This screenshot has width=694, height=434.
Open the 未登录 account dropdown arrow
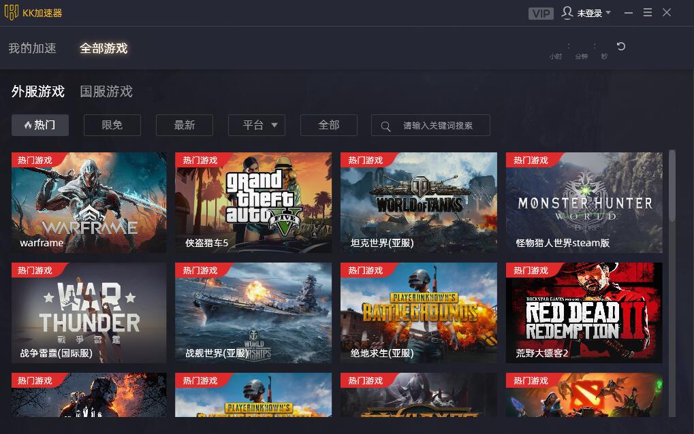[x=608, y=12]
